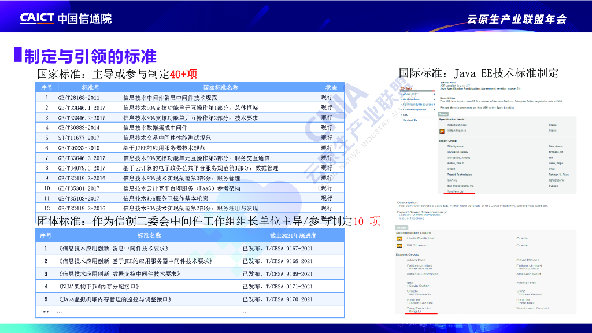Click the star icon beside Linda DeMichiel
This screenshot has height=333, width=592.
[x=399, y=239]
